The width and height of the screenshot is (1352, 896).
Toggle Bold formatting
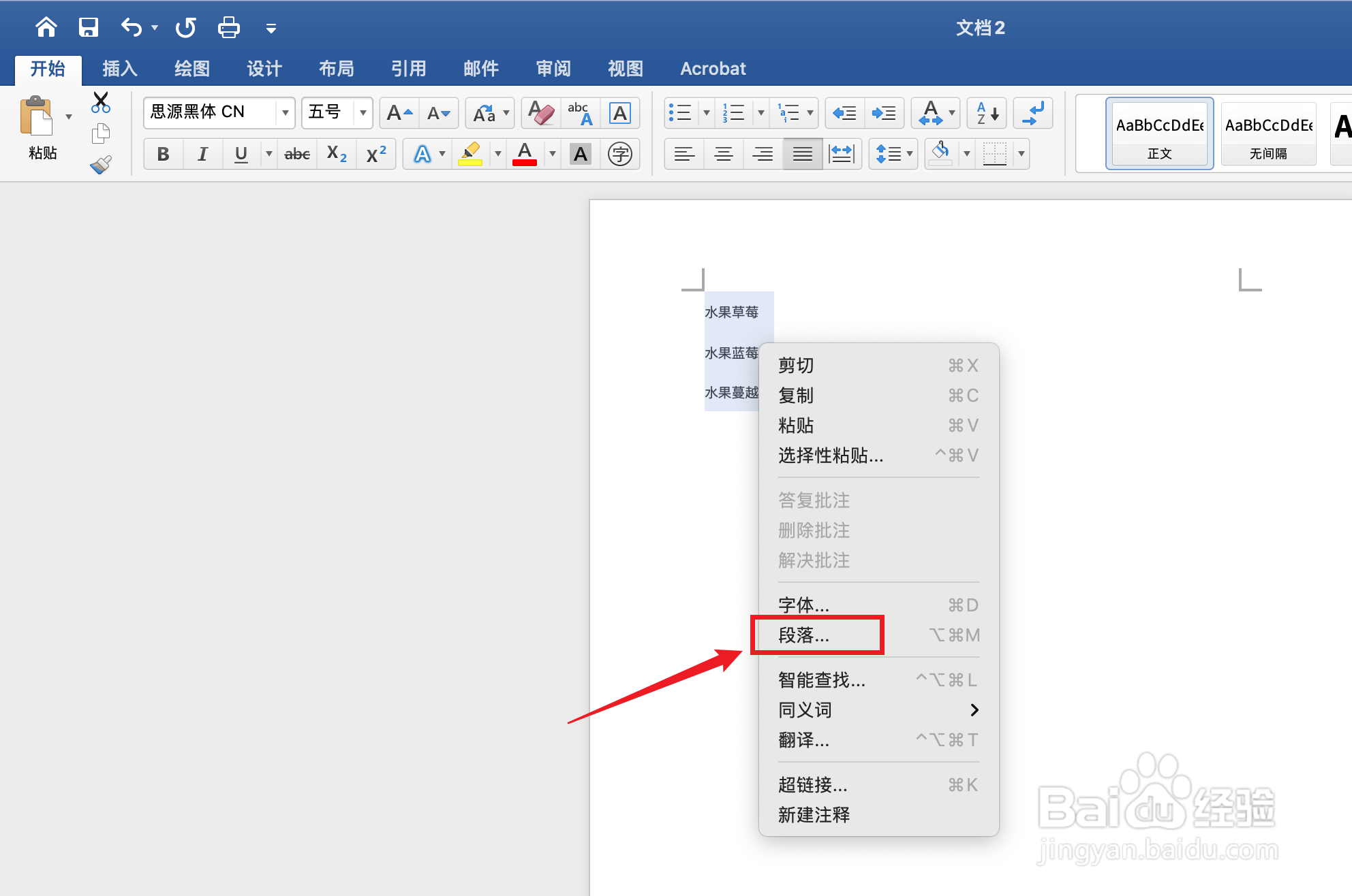(x=163, y=155)
